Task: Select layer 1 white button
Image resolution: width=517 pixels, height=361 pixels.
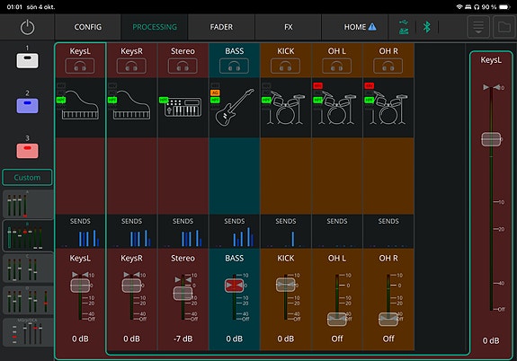Action: pyautogui.click(x=27, y=61)
